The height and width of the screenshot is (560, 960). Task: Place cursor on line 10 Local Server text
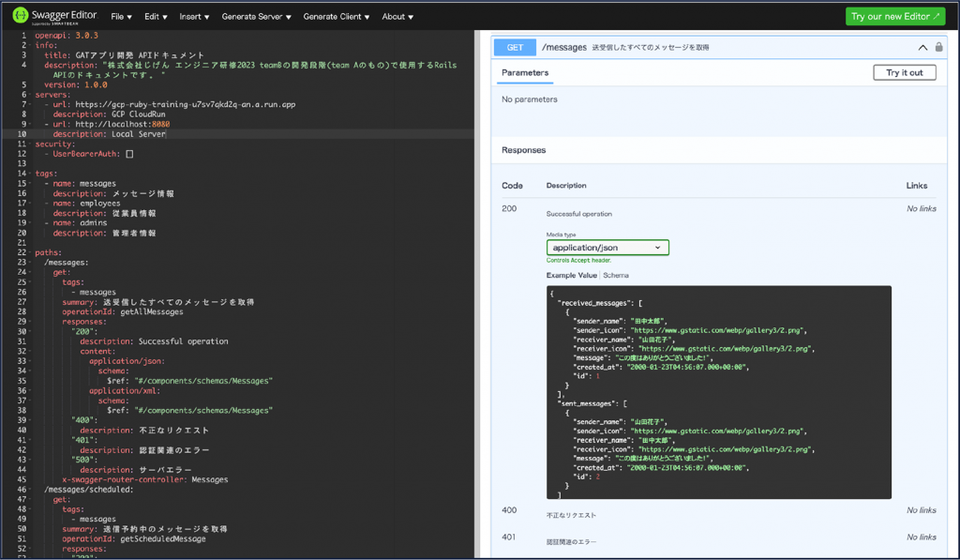[138, 134]
